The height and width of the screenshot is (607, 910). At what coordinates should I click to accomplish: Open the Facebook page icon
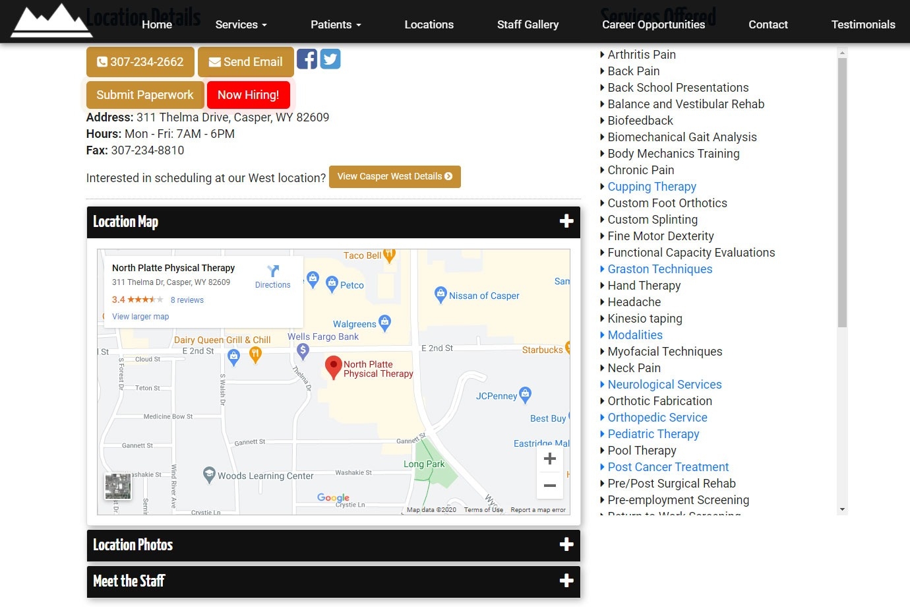[307, 59]
